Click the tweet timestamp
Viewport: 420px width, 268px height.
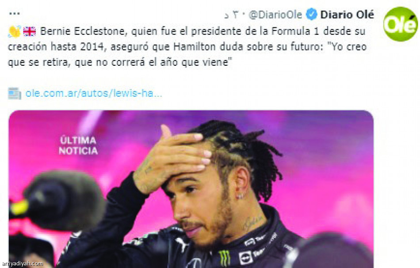[232, 15]
